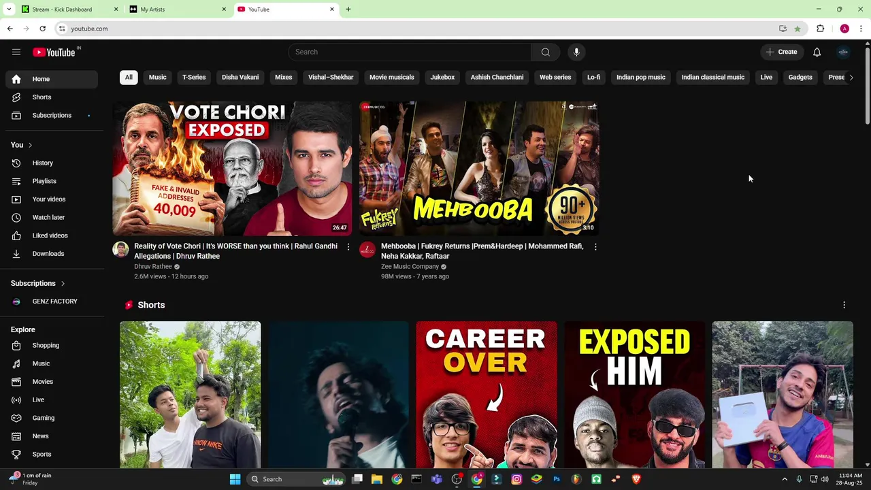
Task: Open the YouTube hamburger guide menu
Action: pyautogui.click(x=16, y=52)
